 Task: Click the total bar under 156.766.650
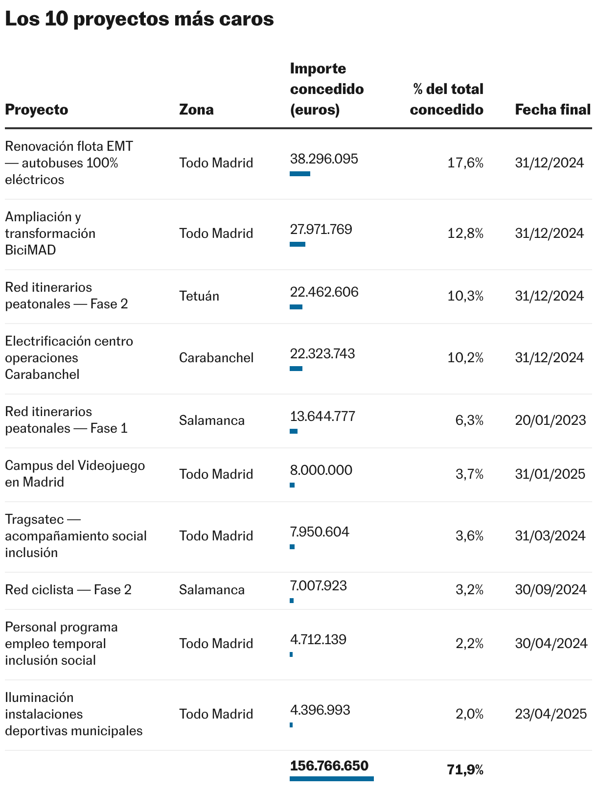pyautogui.click(x=332, y=779)
